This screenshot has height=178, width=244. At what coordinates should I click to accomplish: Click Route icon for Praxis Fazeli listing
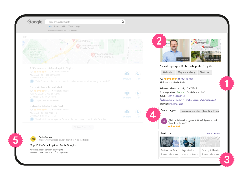pyautogui.click(x=138, y=112)
